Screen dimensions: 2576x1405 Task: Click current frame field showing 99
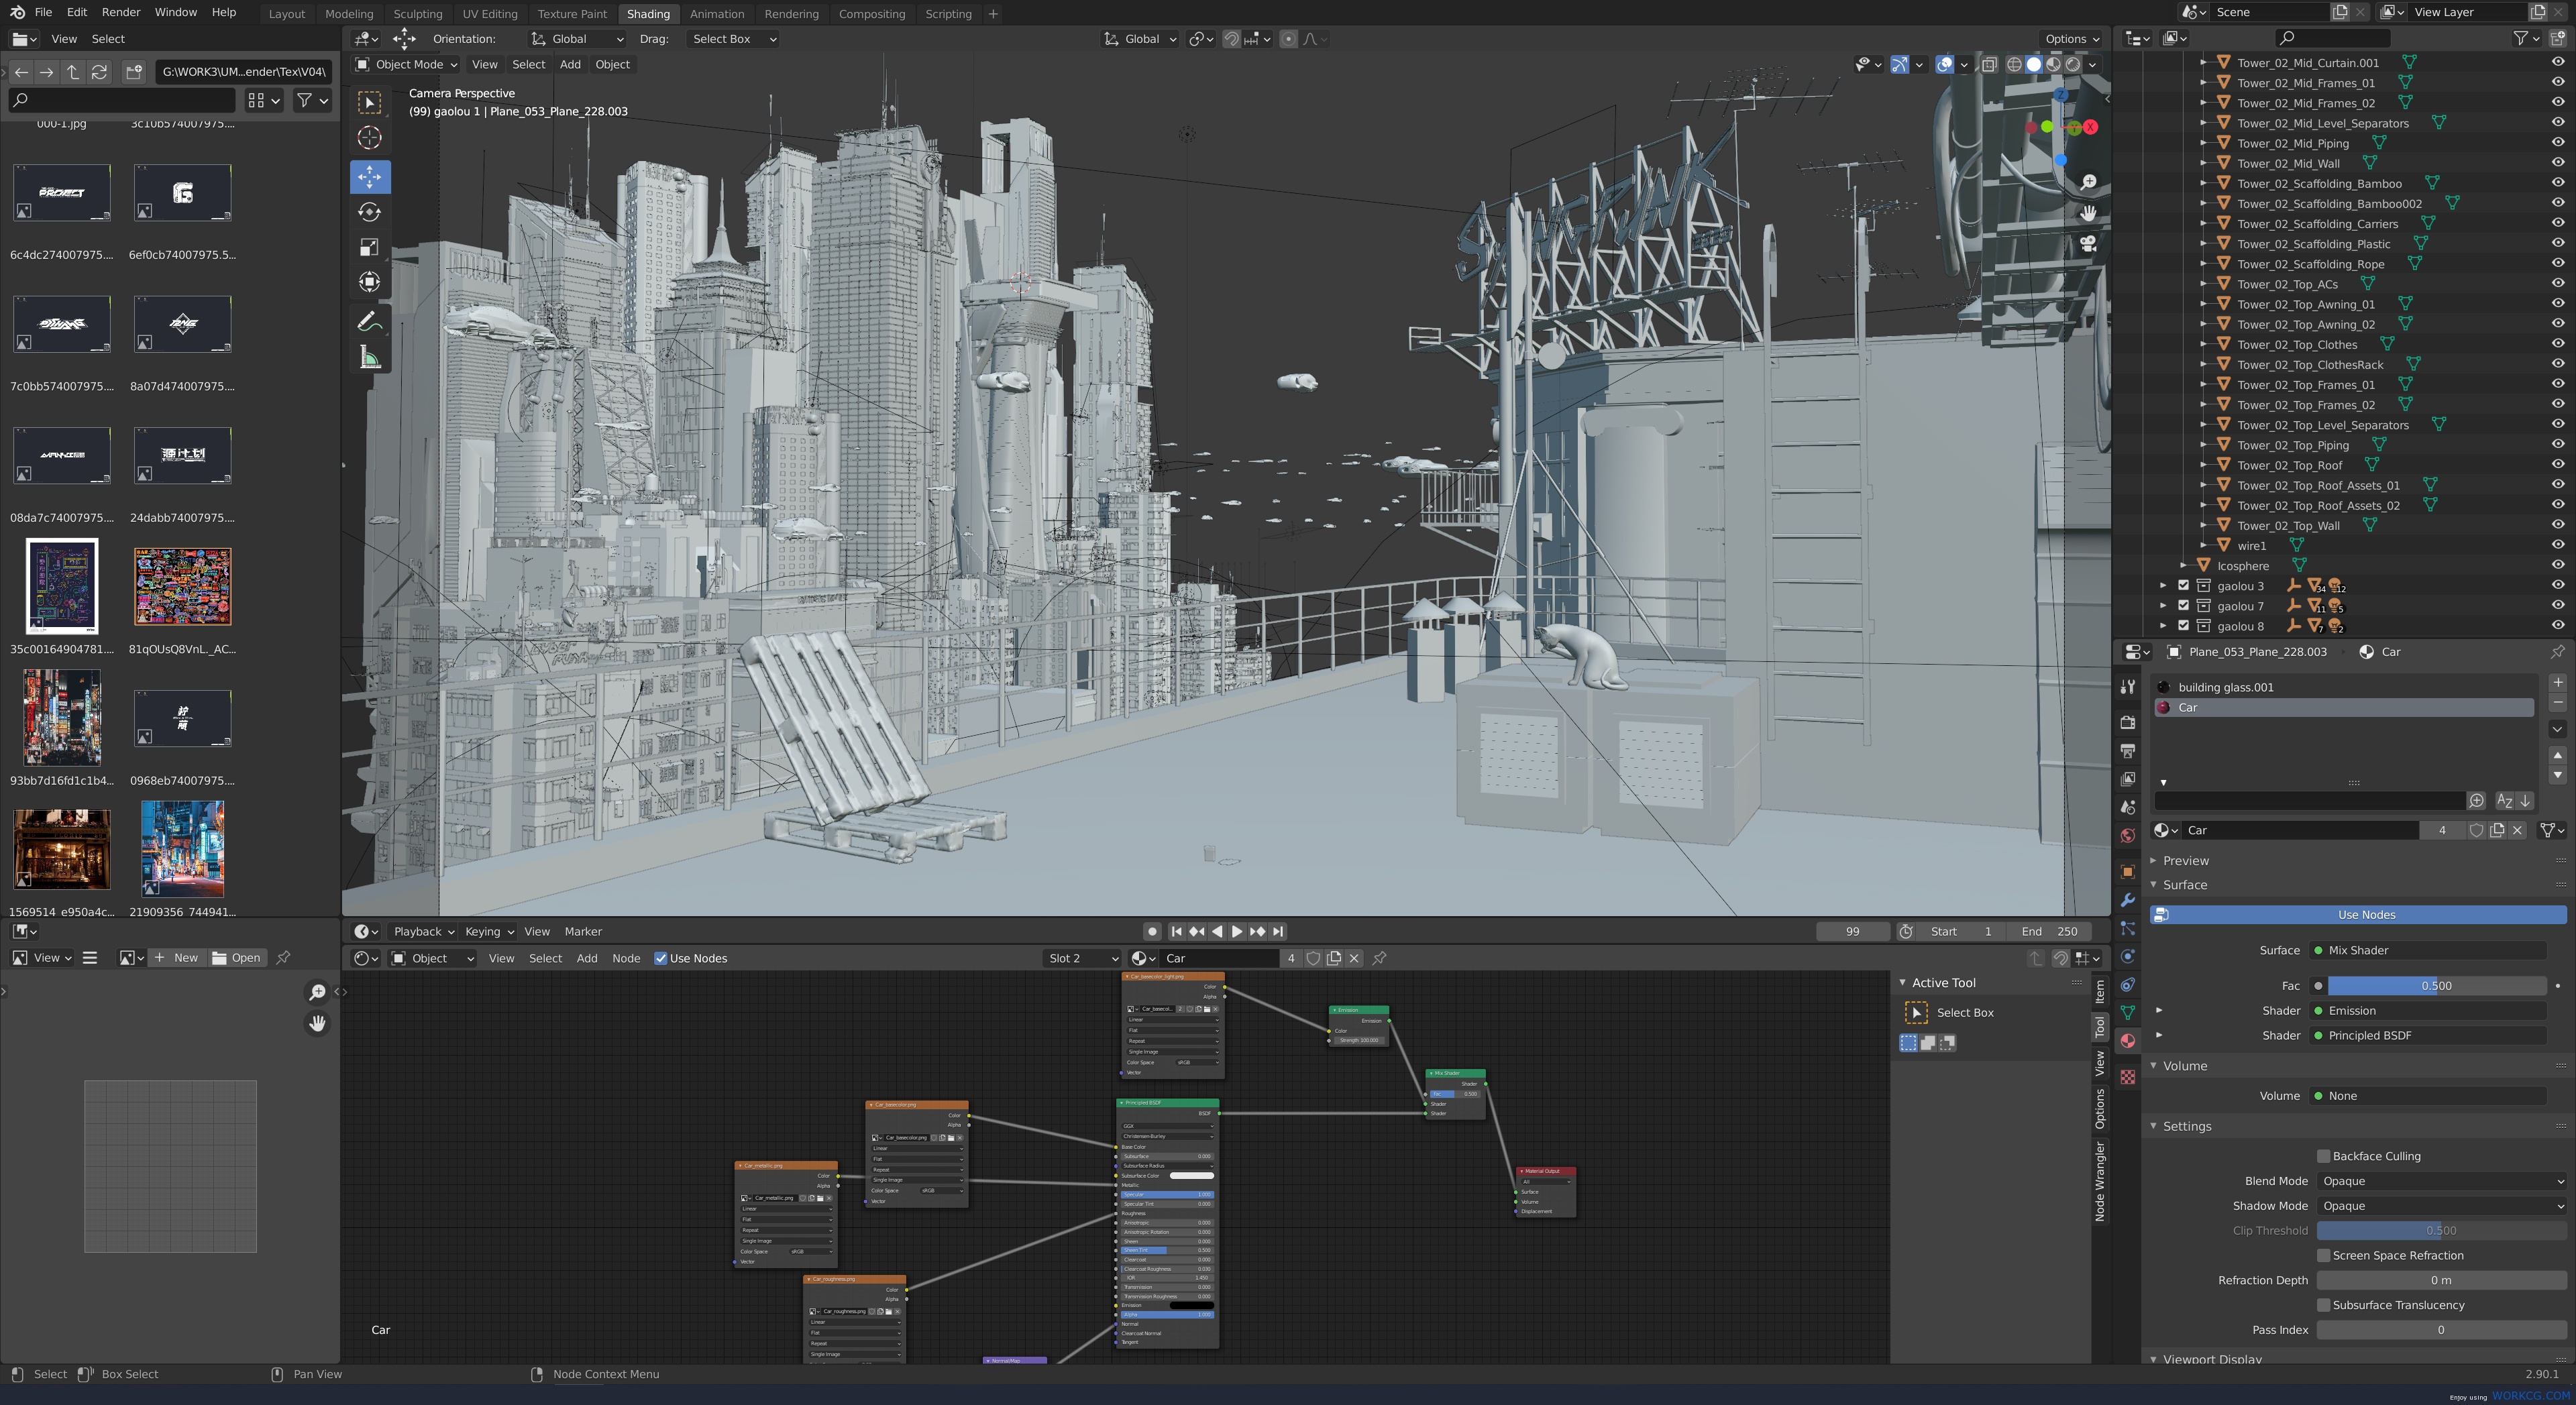tap(1852, 931)
